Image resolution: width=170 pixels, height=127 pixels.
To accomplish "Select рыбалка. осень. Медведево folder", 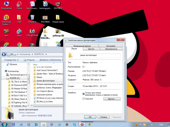I will [x=48, y=87].
